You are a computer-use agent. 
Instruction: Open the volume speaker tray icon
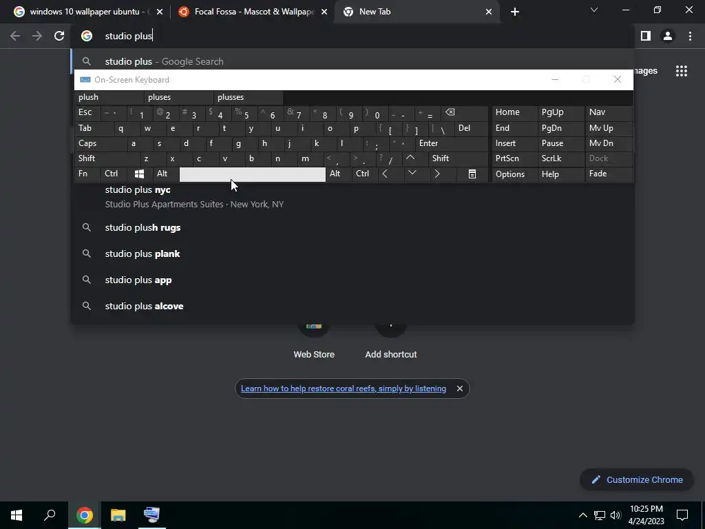(x=616, y=515)
